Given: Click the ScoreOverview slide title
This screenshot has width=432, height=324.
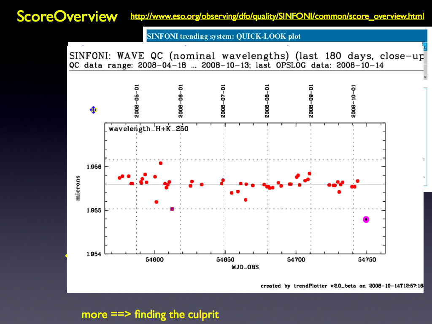Looking at the screenshot, I should pos(67,16).
